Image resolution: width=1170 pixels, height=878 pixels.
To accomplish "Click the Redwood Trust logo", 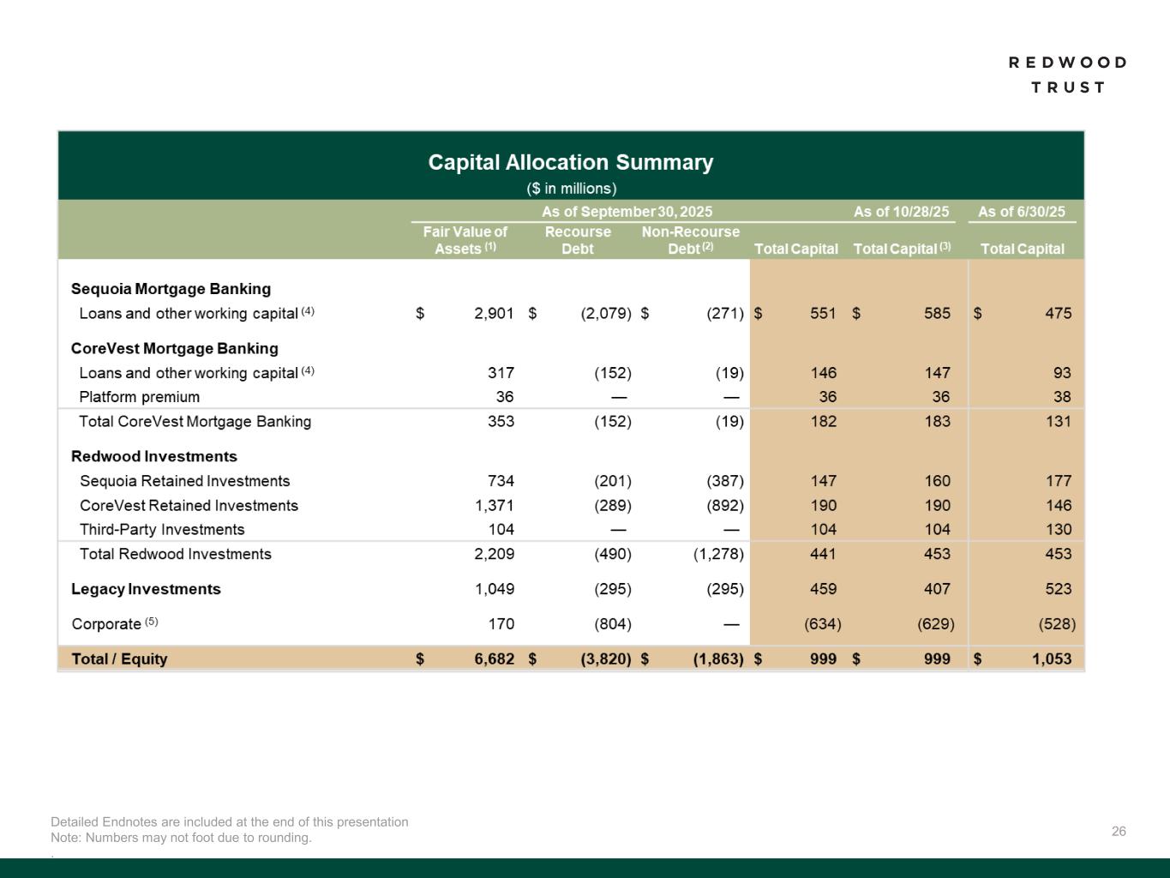I will coord(1067,75).
